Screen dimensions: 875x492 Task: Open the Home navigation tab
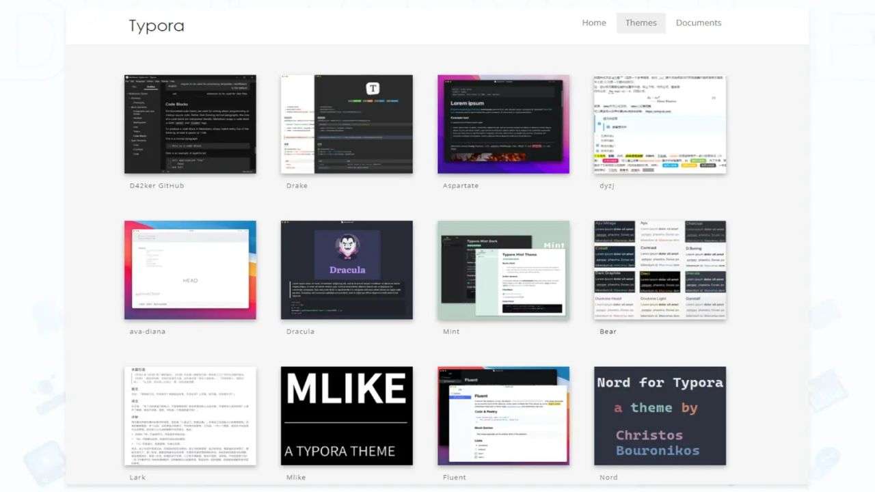pos(593,23)
